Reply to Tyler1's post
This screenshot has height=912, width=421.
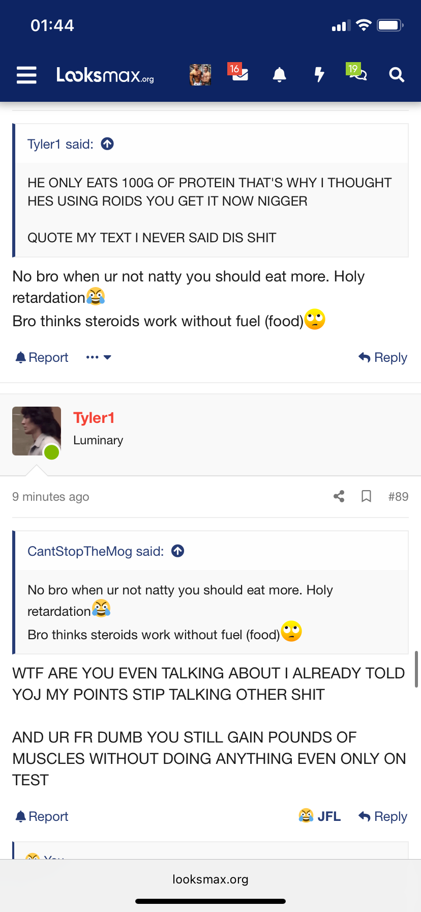pyautogui.click(x=383, y=816)
